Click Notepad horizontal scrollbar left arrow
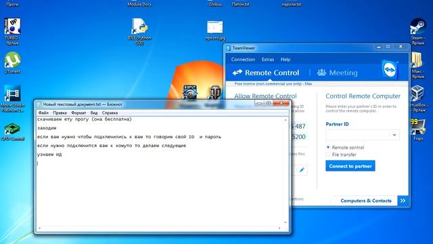433x244 pixels. (39, 228)
